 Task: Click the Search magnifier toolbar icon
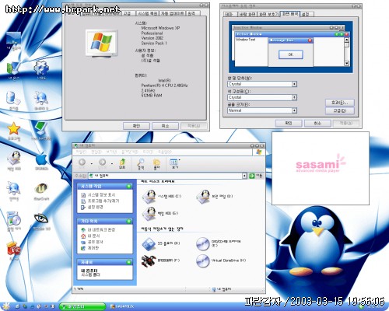click(141, 164)
